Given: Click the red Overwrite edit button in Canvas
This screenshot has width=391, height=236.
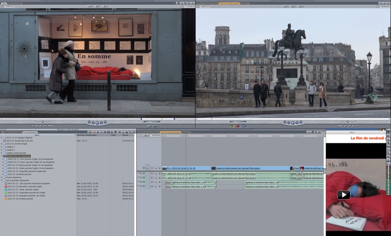Looking at the screenshot, I should [238, 126].
